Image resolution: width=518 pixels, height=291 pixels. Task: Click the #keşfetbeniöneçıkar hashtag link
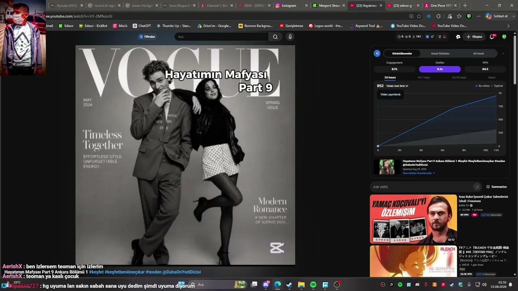[x=125, y=272]
